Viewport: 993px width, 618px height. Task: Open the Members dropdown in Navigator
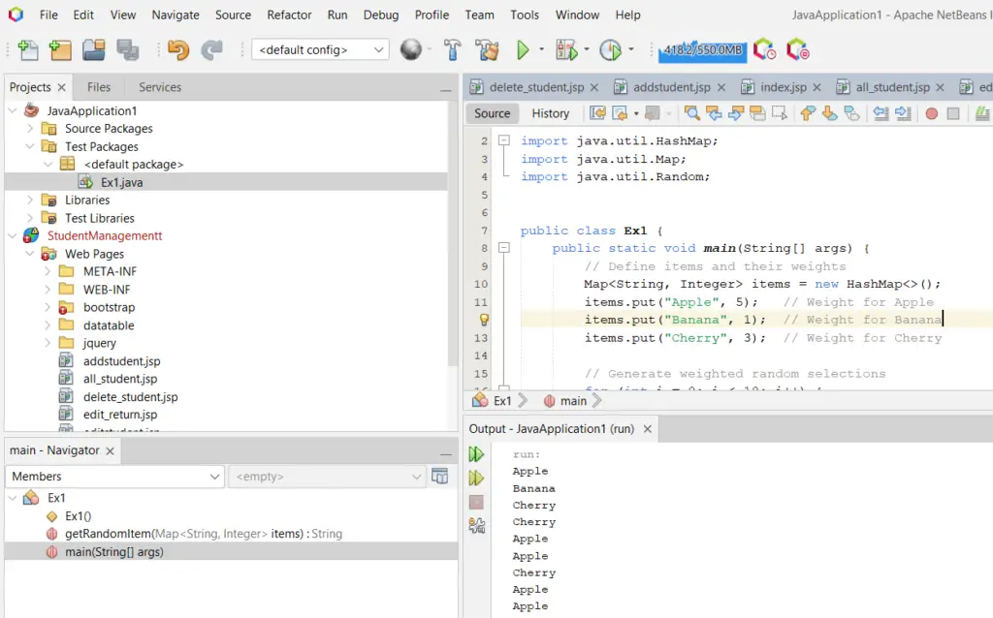[114, 476]
